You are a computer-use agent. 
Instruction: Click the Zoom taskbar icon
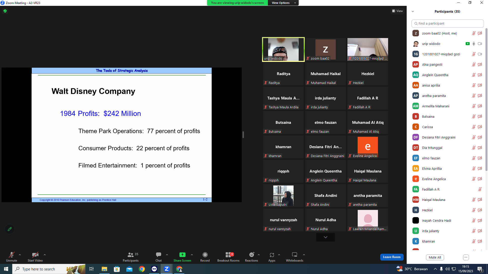click(167, 269)
